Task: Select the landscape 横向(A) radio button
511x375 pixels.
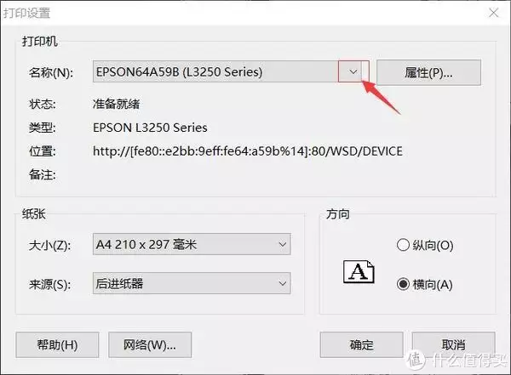Action: tap(403, 284)
